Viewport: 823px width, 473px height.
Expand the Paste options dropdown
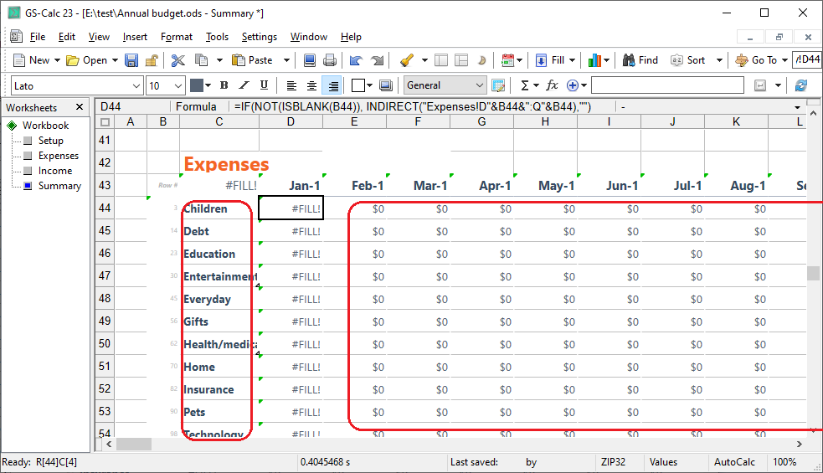pyautogui.click(x=286, y=60)
